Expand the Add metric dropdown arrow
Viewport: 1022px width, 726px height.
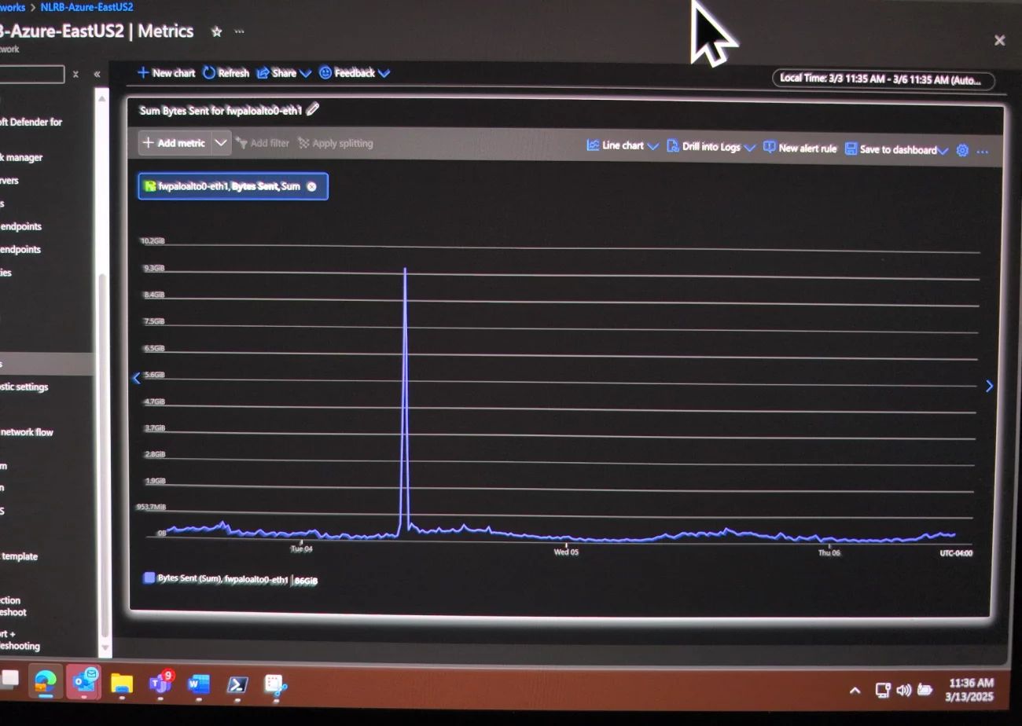click(221, 143)
